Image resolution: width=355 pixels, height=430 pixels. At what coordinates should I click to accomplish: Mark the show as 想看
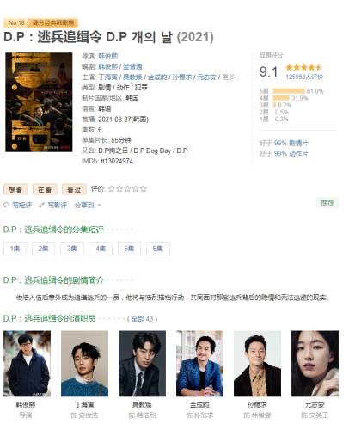pos(15,189)
